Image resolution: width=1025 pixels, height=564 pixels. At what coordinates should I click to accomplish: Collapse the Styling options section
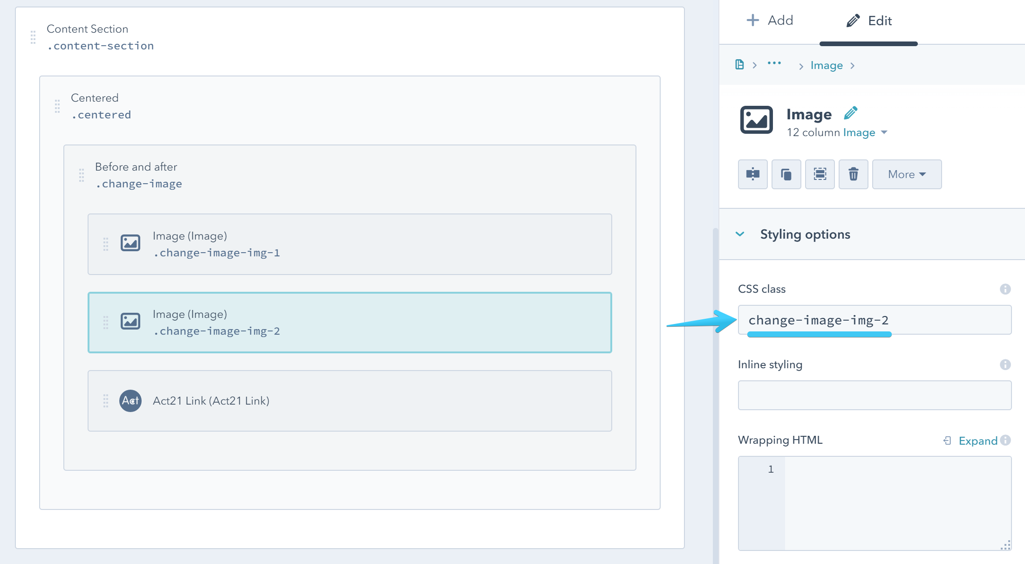point(739,234)
